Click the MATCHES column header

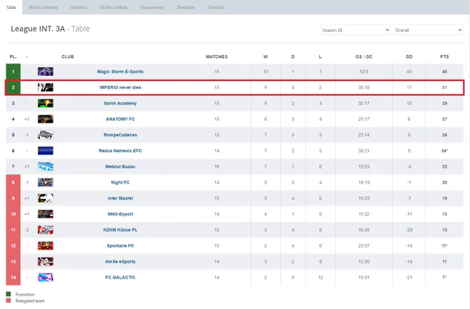pos(217,57)
